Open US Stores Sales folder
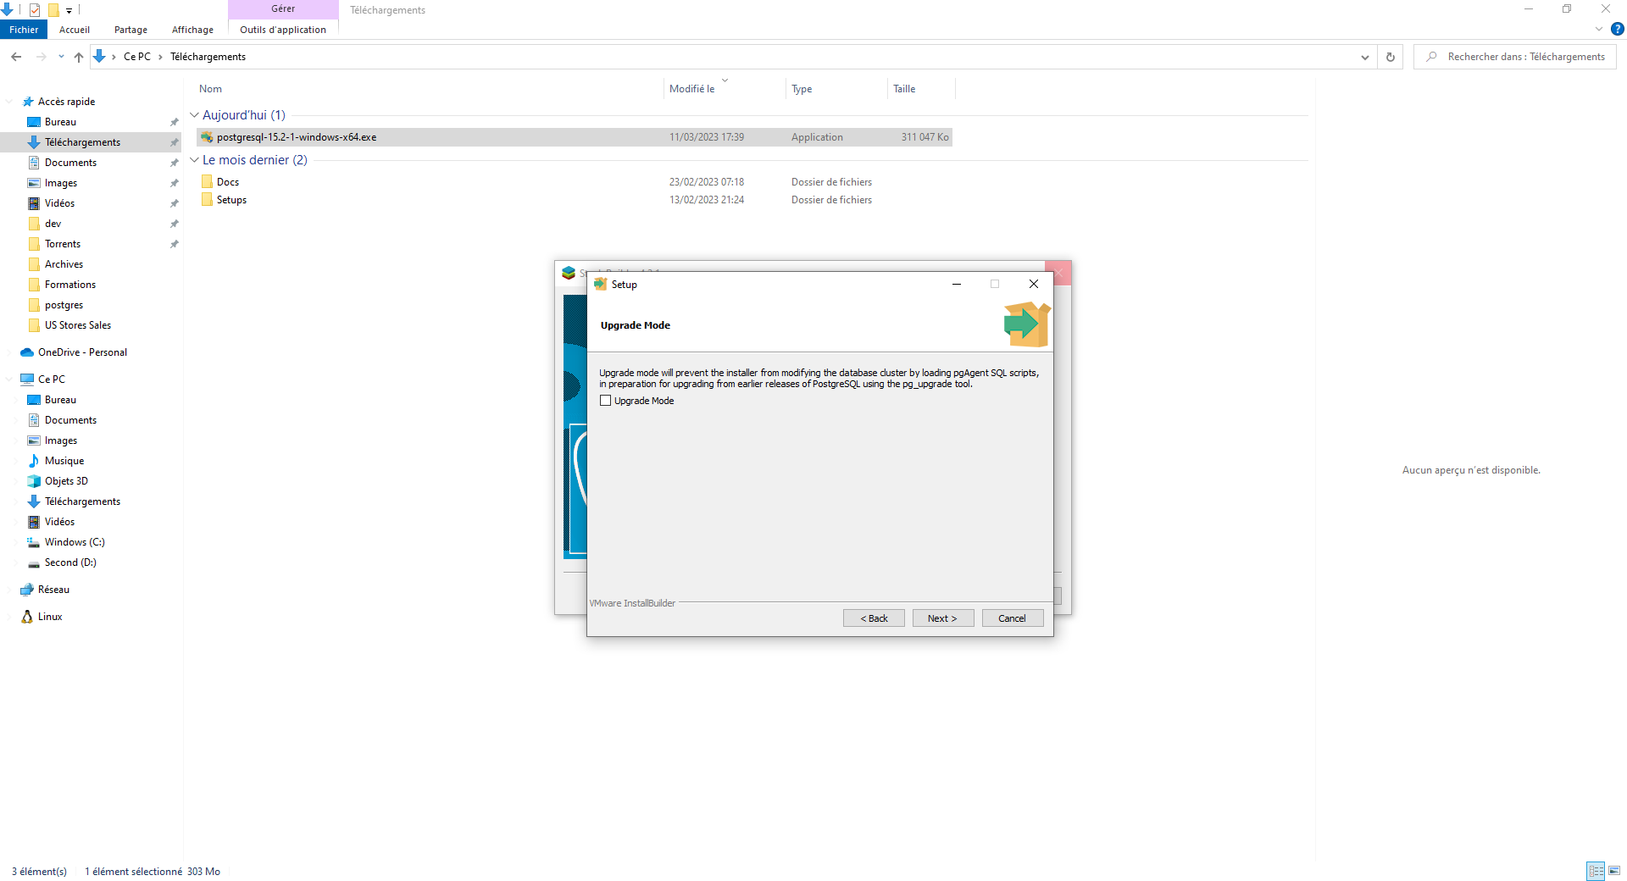 pyautogui.click(x=77, y=325)
